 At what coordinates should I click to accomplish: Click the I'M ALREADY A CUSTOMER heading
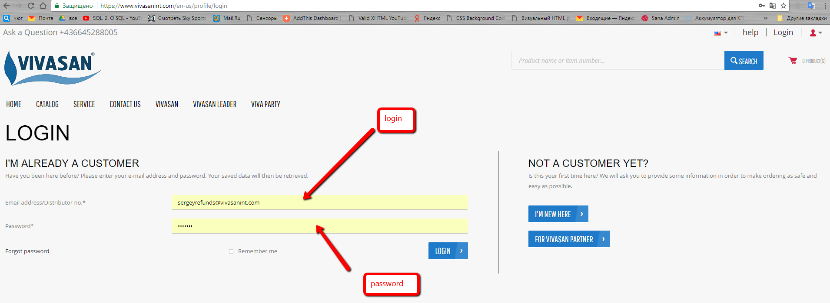pos(72,163)
